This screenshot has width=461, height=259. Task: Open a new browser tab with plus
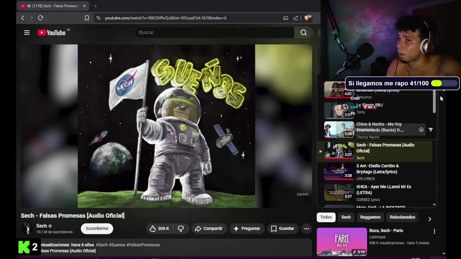95,6
